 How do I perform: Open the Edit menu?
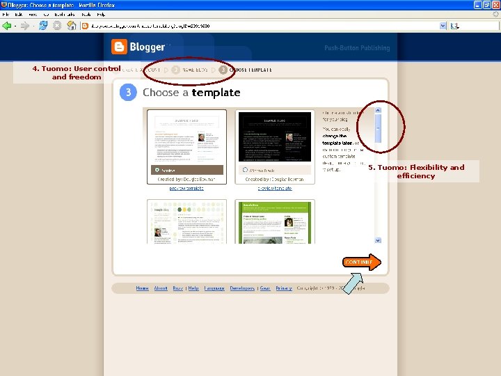point(19,15)
